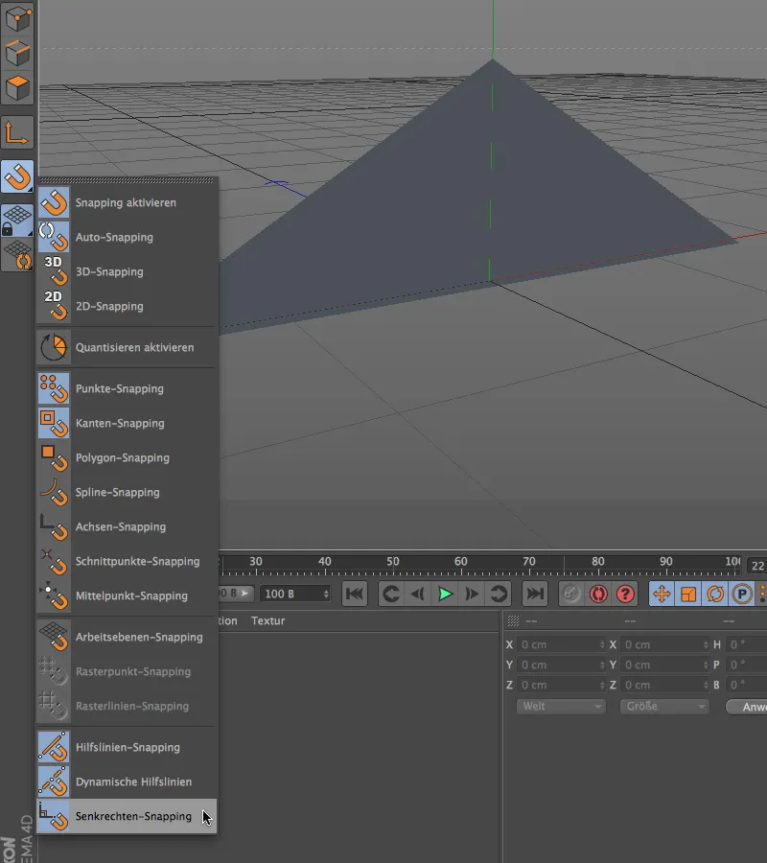767x863 pixels.
Task: Toggle Hilfslinien-Snapping
Action: click(127, 747)
